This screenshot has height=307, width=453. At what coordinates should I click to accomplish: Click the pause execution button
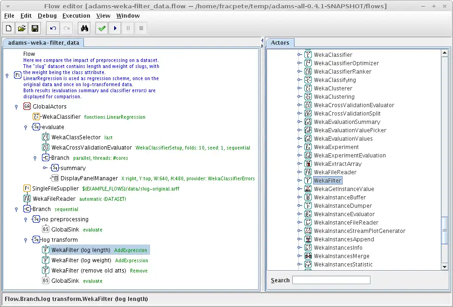[128, 28]
